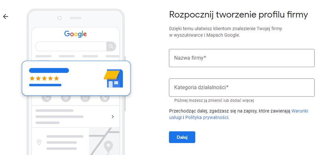Click the map marker on the map

click(x=108, y=146)
